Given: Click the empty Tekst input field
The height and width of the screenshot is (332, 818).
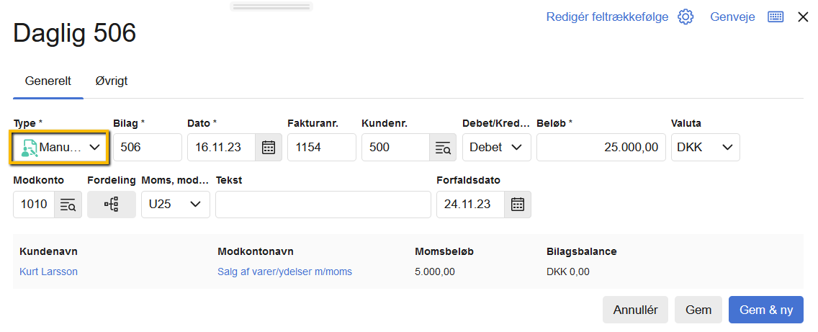Looking at the screenshot, I should pyautogui.click(x=323, y=205).
